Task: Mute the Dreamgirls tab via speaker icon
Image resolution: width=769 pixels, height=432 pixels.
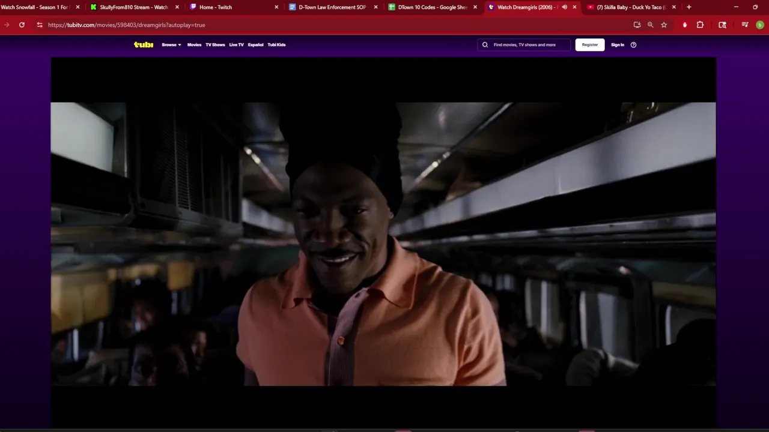Action: 564,7
